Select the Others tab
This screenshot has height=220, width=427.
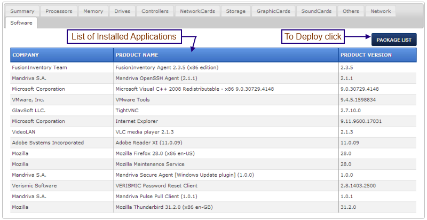click(351, 11)
